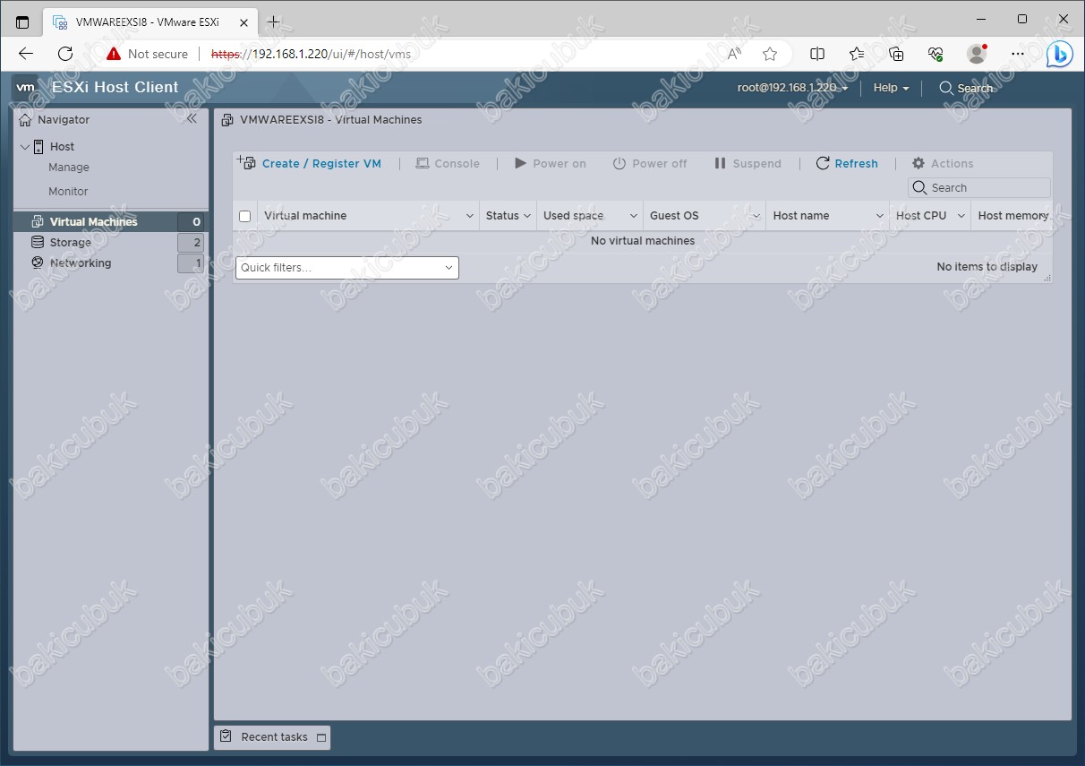Open the Edge profile avatar
Screen dimensions: 1085x766
977,54
